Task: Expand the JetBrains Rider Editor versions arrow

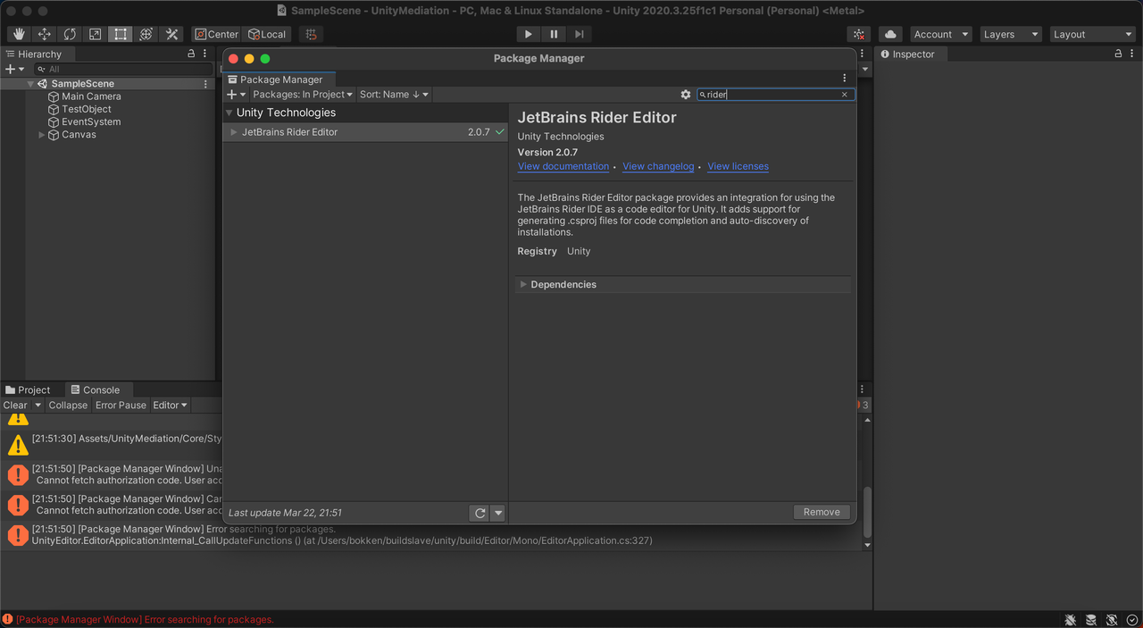Action: 234,132
